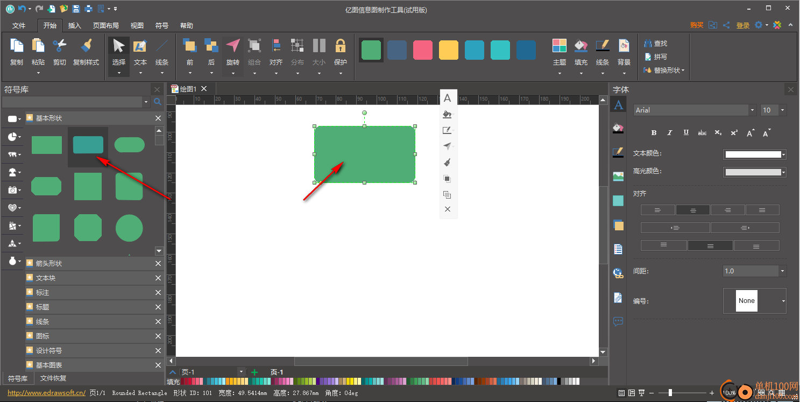Open the page selector 页-1 dropdown
Viewport: 800px width, 402px height.
pyautogui.click(x=241, y=372)
